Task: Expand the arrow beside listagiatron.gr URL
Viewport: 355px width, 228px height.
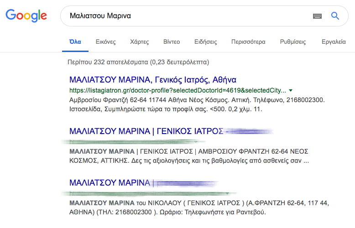Action: pyautogui.click(x=291, y=90)
